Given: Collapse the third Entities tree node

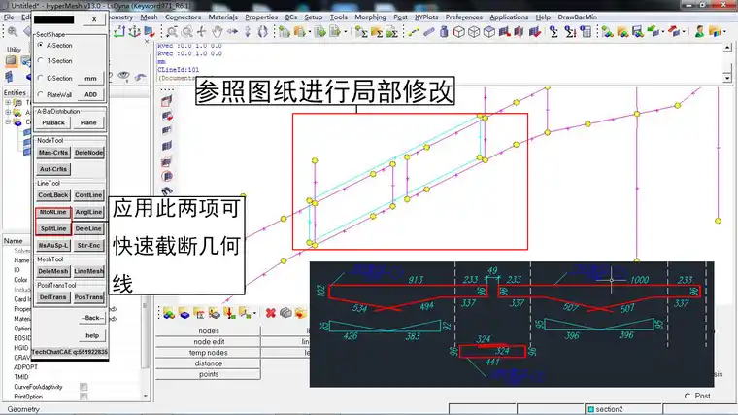Looking at the screenshot, I should click(x=8, y=122).
